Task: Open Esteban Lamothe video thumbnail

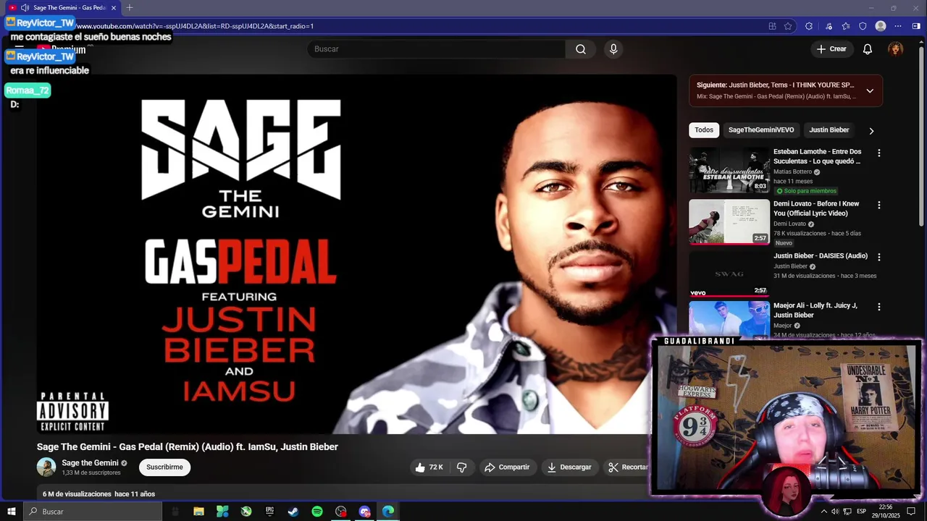Action: [x=729, y=170]
